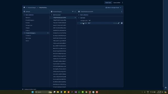Open Visual Studio from taskbar
The image size is (168, 94).
(76, 92)
